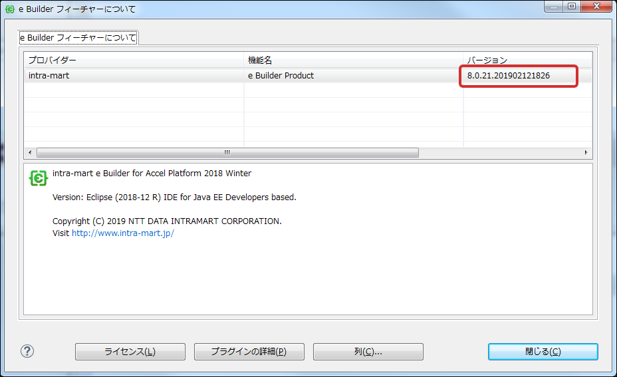
Task: Click the help question mark icon
Action: click(x=27, y=351)
